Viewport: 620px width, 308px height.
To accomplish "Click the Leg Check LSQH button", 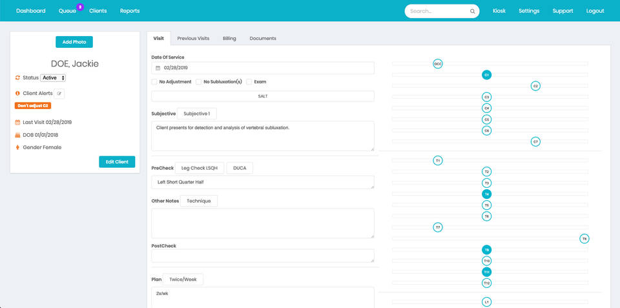I will (200, 168).
